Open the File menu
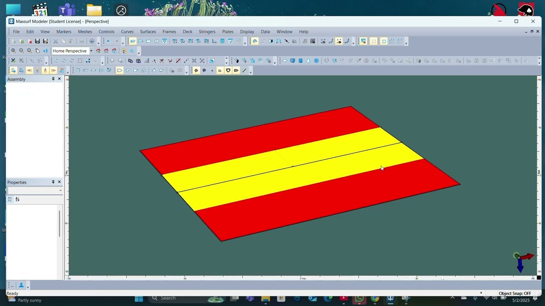 tap(16, 31)
